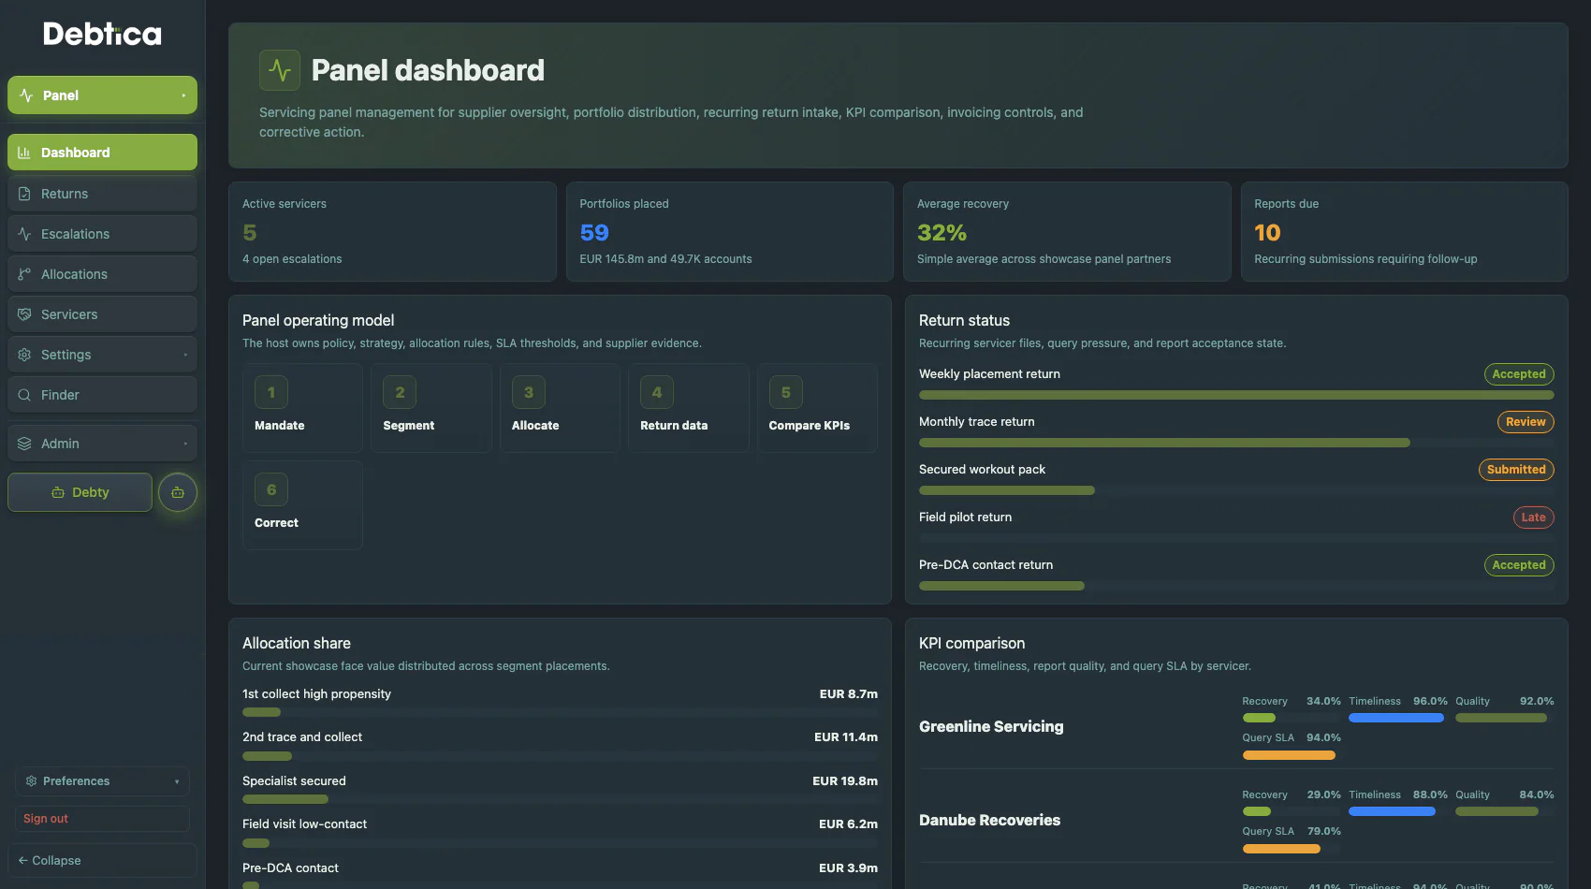Image resolution: width=1591 pixels, height=889 pixels.
Task: Click the Specialist secured allocation bar
Action: point(560,799)
